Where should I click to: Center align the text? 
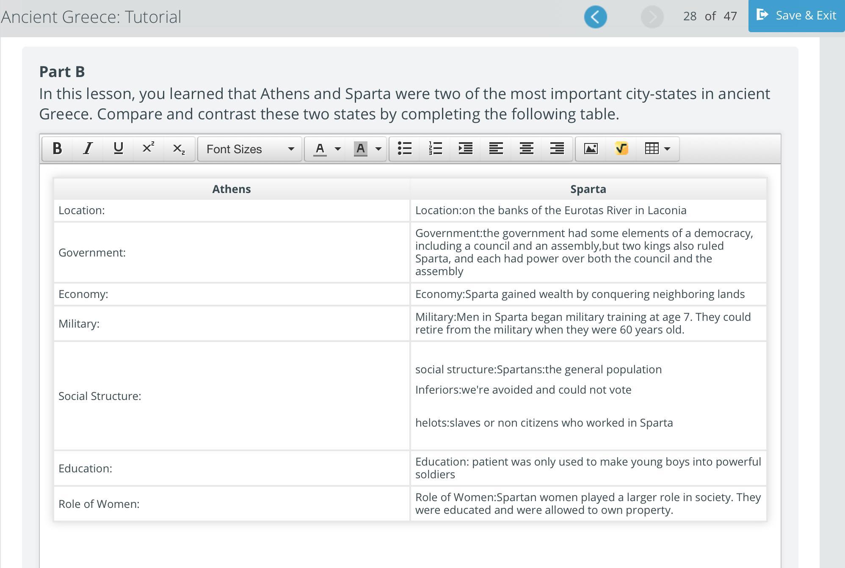tap(527, 149)
